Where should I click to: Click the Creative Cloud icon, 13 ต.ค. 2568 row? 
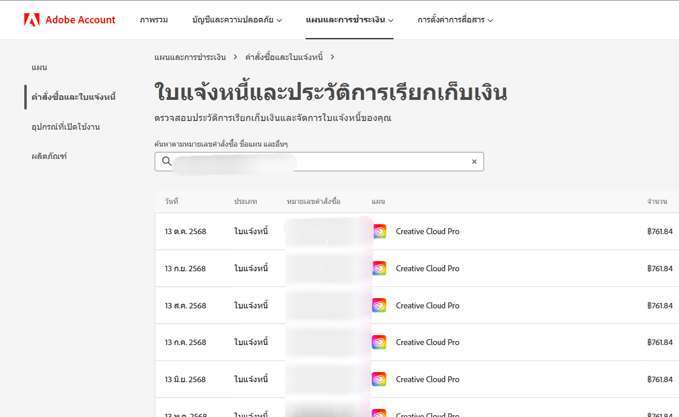pyautogui.click(x=379, y=231)
